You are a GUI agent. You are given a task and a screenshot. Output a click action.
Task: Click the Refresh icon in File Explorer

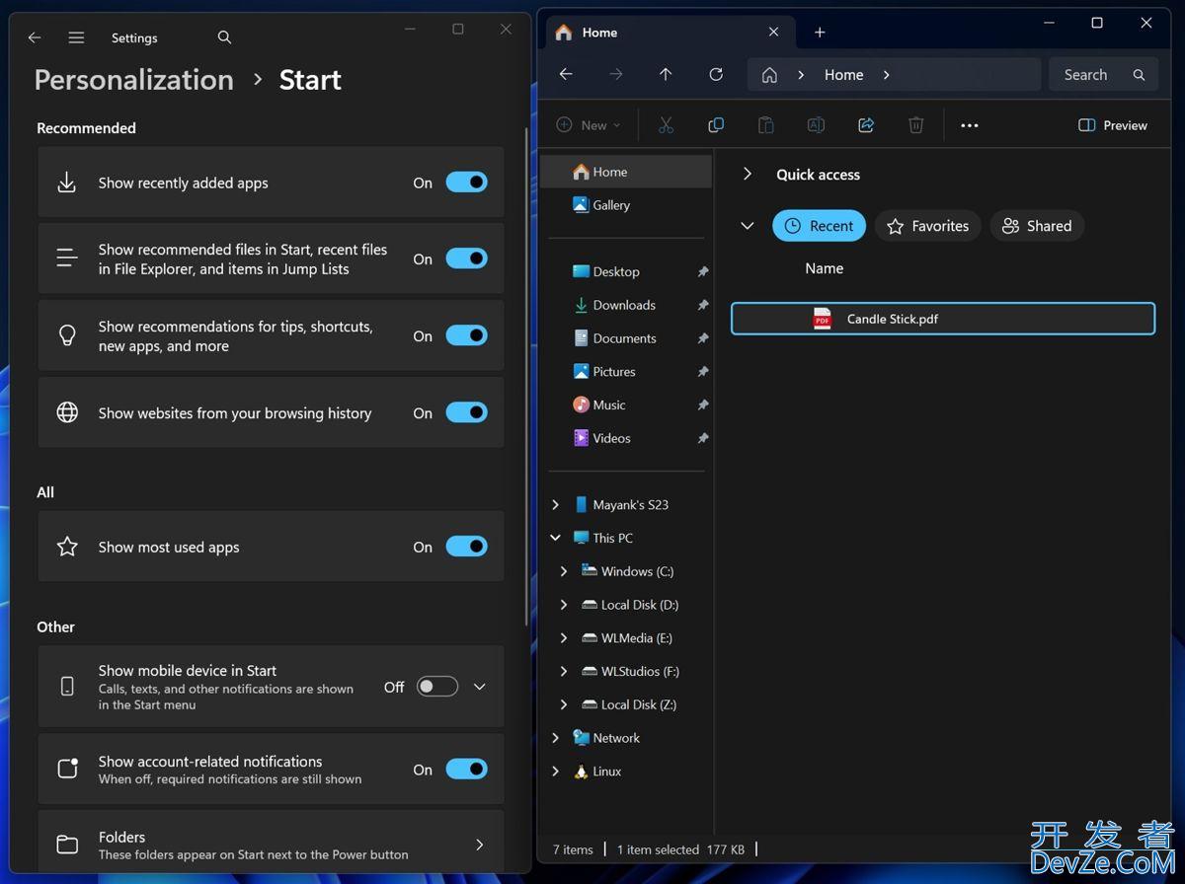click(716, 75)
